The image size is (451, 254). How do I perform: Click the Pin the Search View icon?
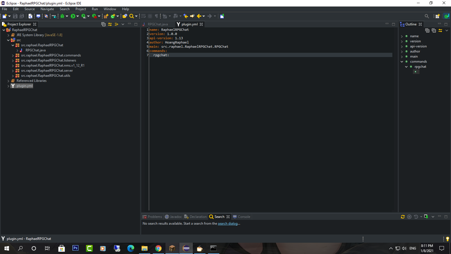[x=426, y=217]
